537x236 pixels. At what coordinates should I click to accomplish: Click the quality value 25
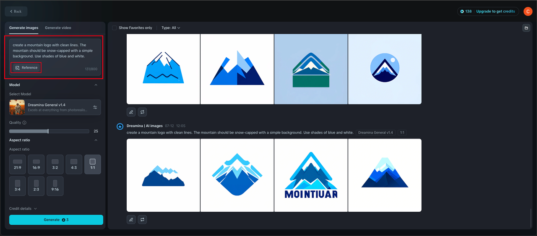point(96,131)
